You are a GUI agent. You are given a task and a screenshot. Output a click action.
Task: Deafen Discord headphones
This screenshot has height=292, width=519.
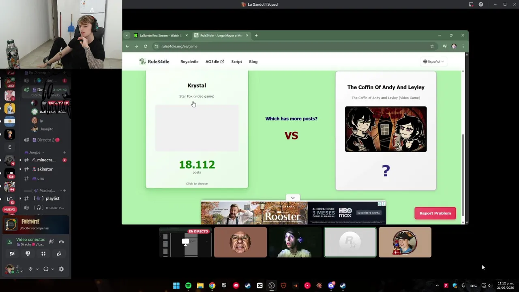tap(46, 269)
